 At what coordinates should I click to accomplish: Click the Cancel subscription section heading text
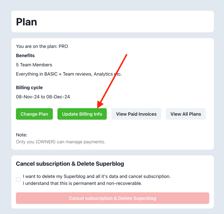coord(70,164)
